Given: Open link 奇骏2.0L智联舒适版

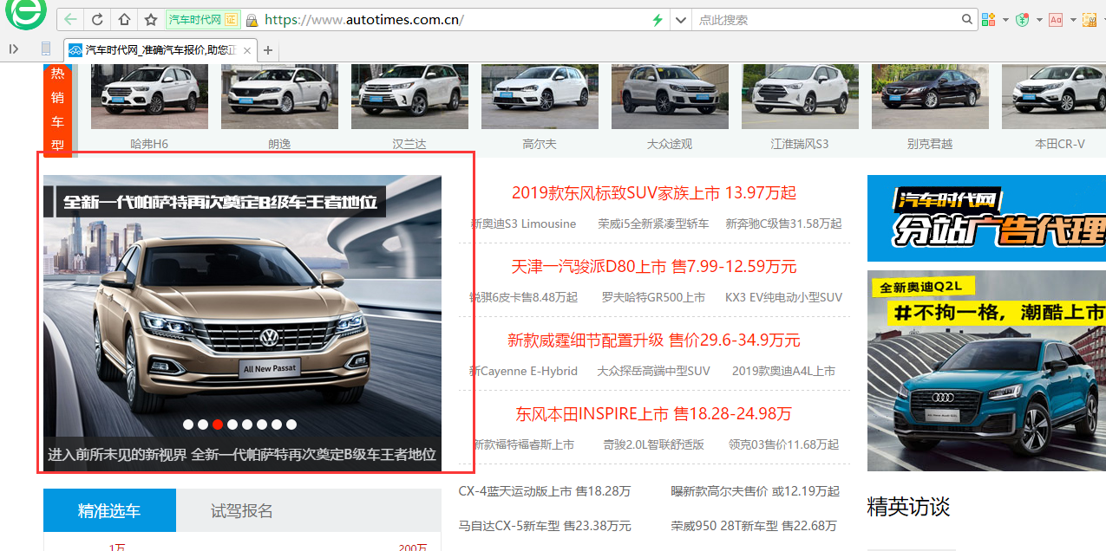Looking at the screenshot, I should 653,444.
